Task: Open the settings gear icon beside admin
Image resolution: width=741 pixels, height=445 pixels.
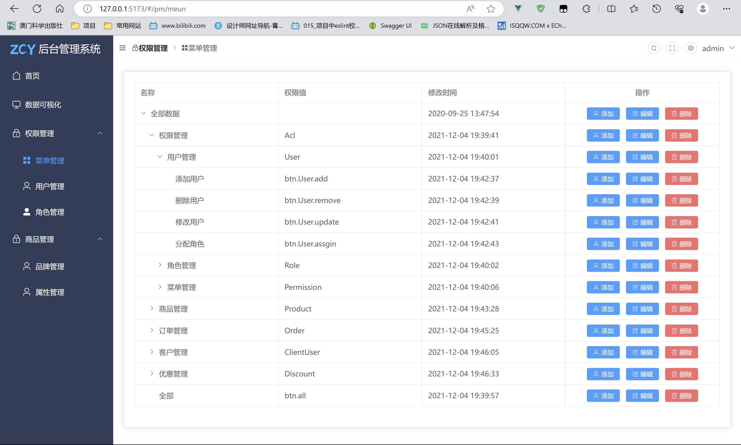Action: coord(691,48)
